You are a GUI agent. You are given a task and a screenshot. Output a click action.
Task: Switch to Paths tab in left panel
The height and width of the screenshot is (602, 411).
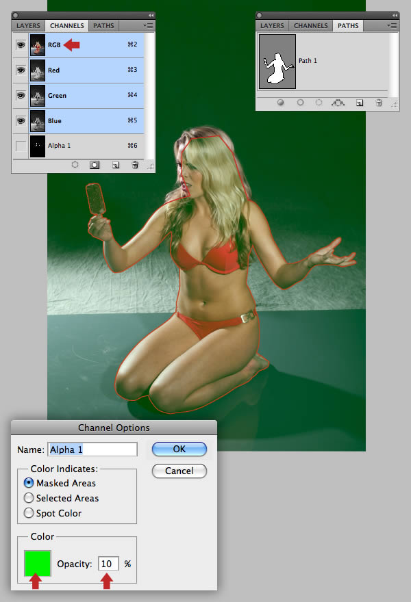pyautogui.click(x=104, y=26)
